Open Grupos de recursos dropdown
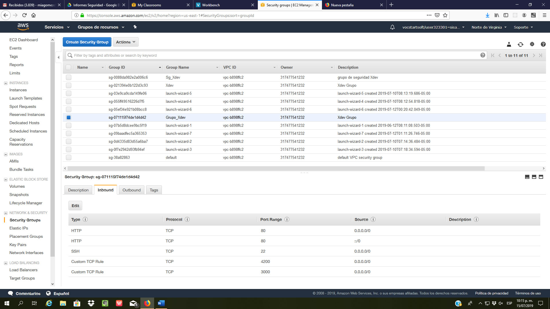 pyautogui.click(x=101, y=27)
